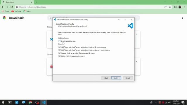This screenshot has height=105, width=187.
Task: Click the Back button in Setup
Action: click(x=106, y=78)
